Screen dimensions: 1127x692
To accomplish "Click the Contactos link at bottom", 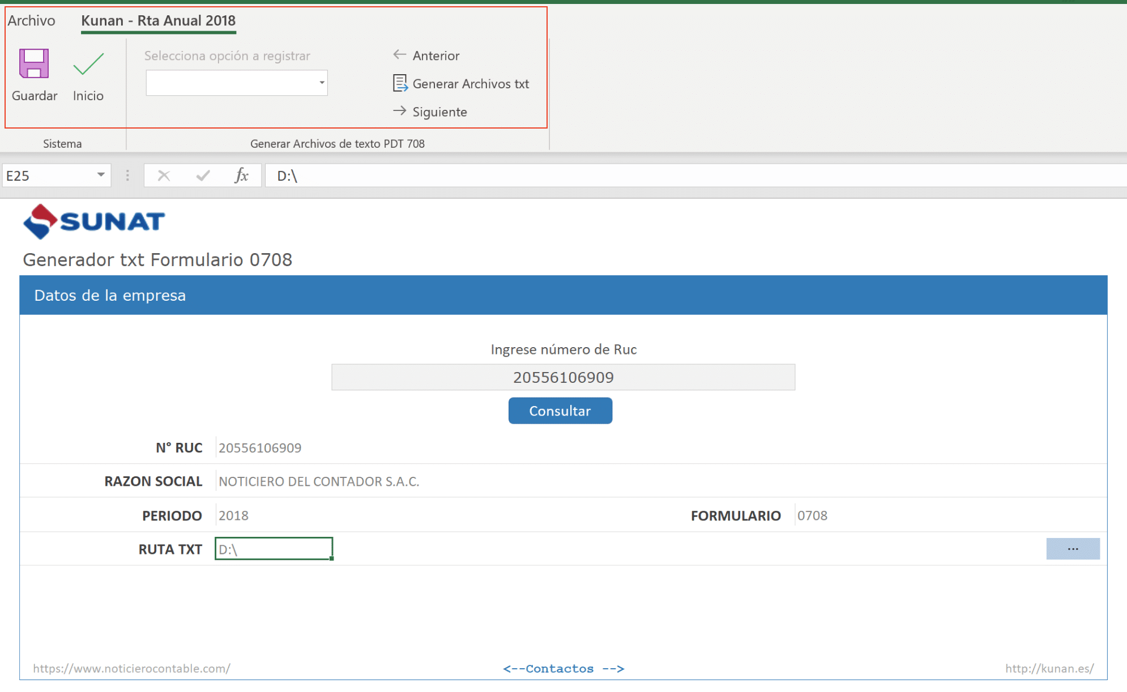I will 563,669.
